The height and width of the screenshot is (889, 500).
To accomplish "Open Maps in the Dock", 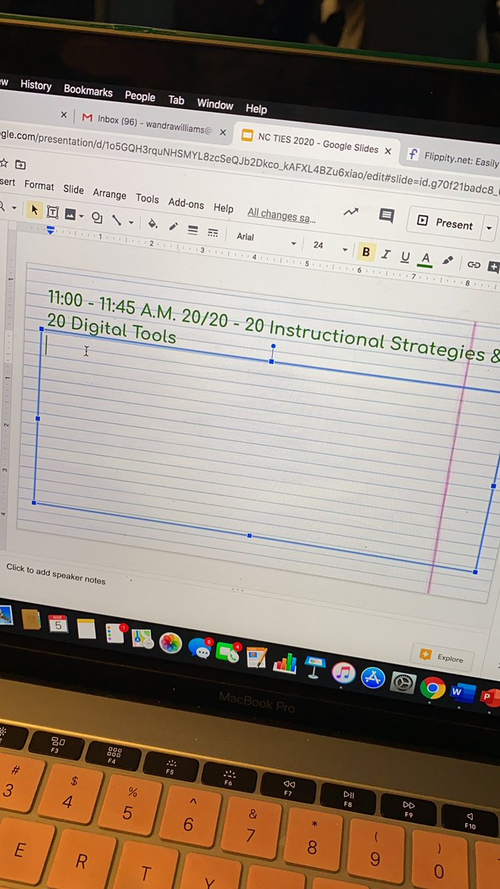I will pos(141,639).
